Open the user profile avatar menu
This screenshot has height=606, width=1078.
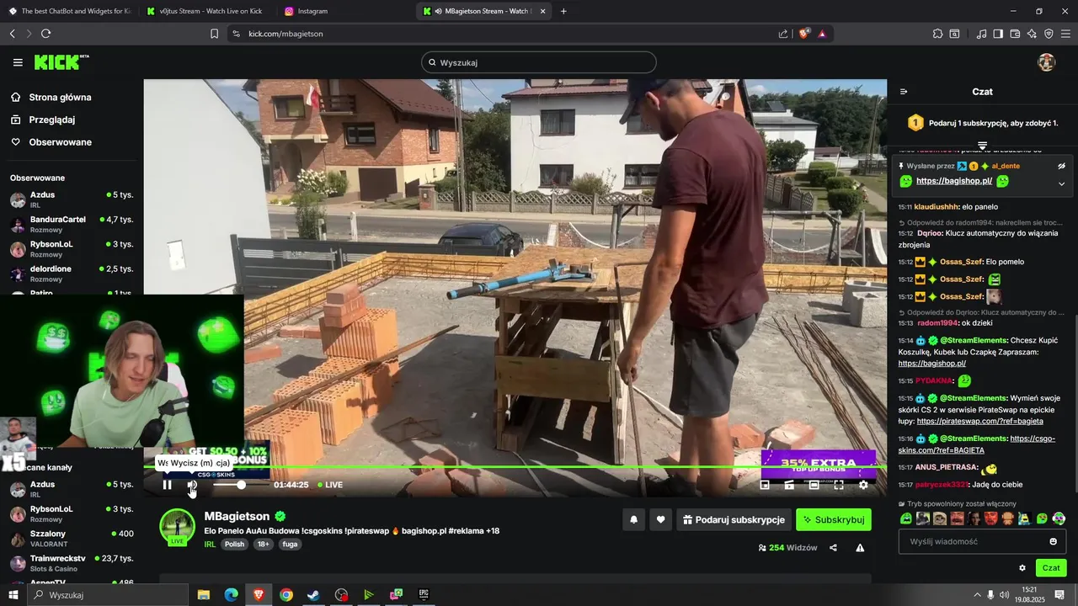[x=1047, y=62]
